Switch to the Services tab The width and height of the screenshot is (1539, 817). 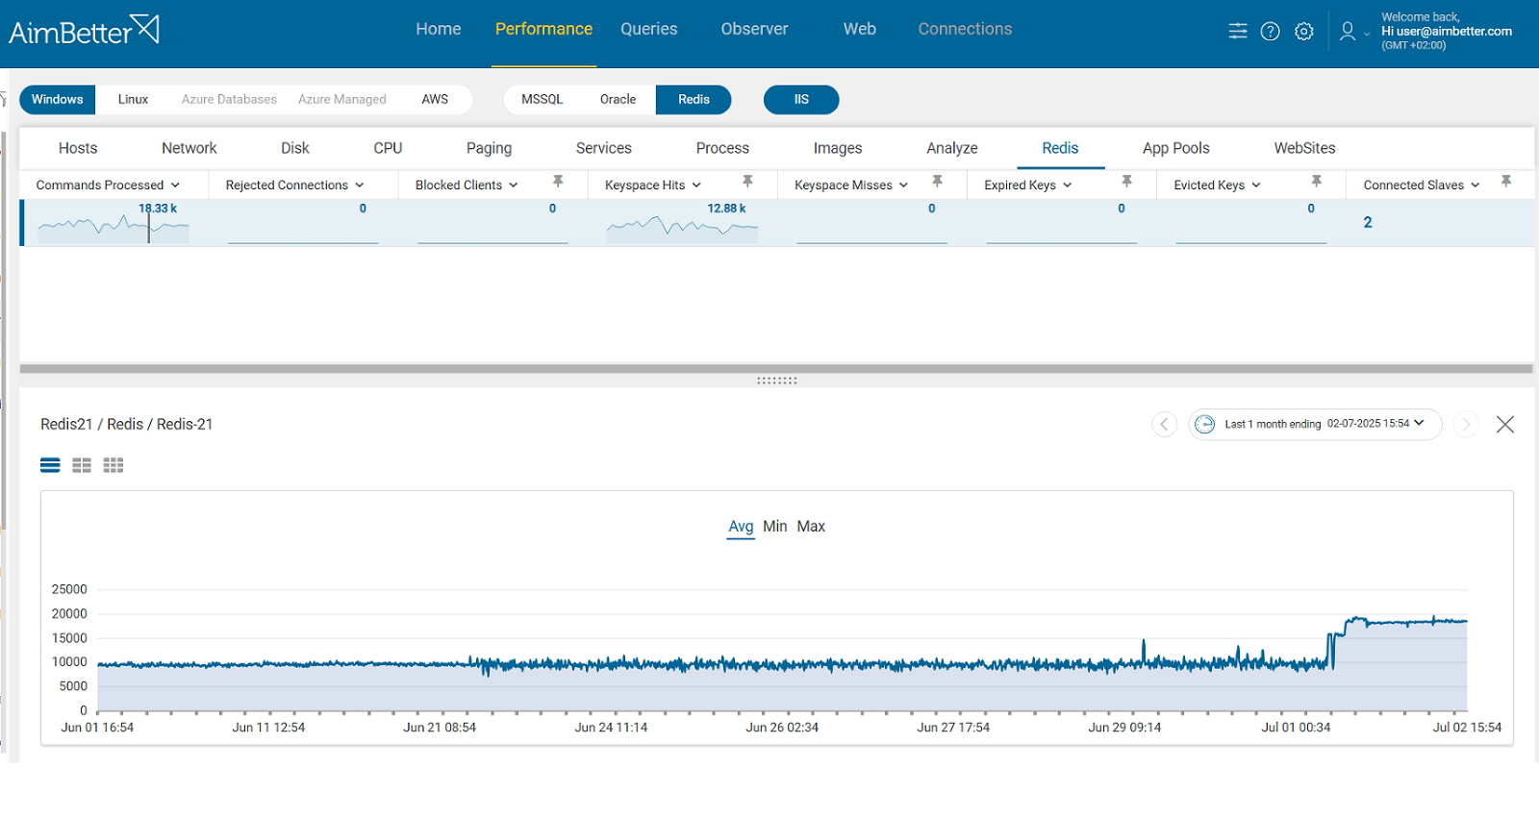(x=604, y=148)
